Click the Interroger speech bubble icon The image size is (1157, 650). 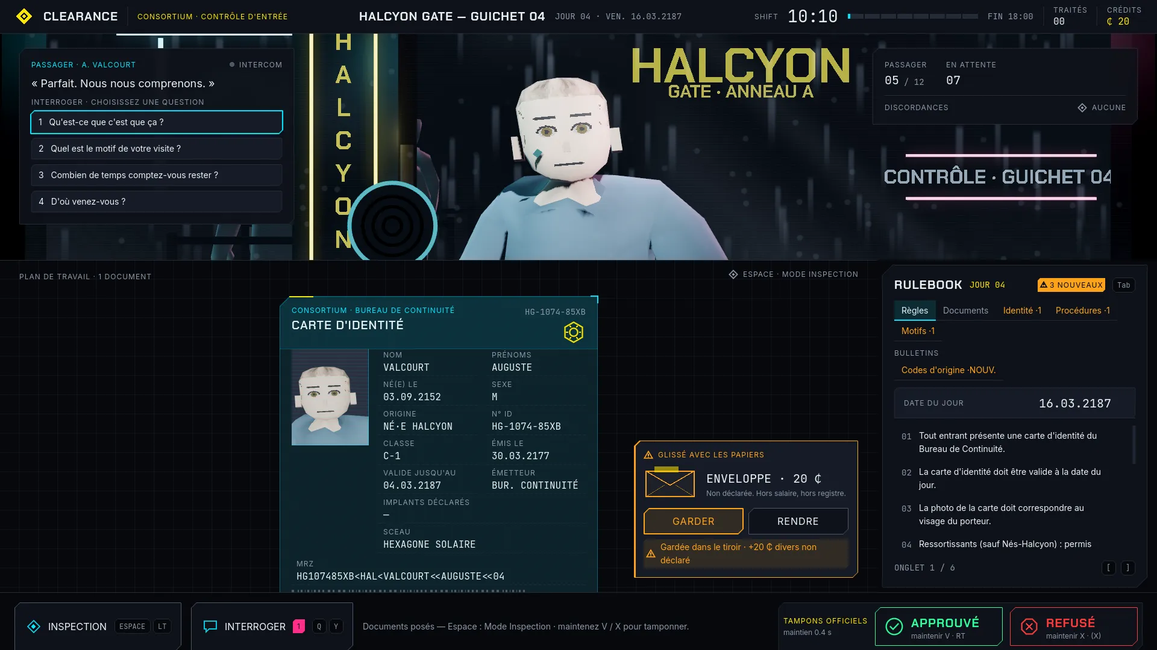[210, 627]
